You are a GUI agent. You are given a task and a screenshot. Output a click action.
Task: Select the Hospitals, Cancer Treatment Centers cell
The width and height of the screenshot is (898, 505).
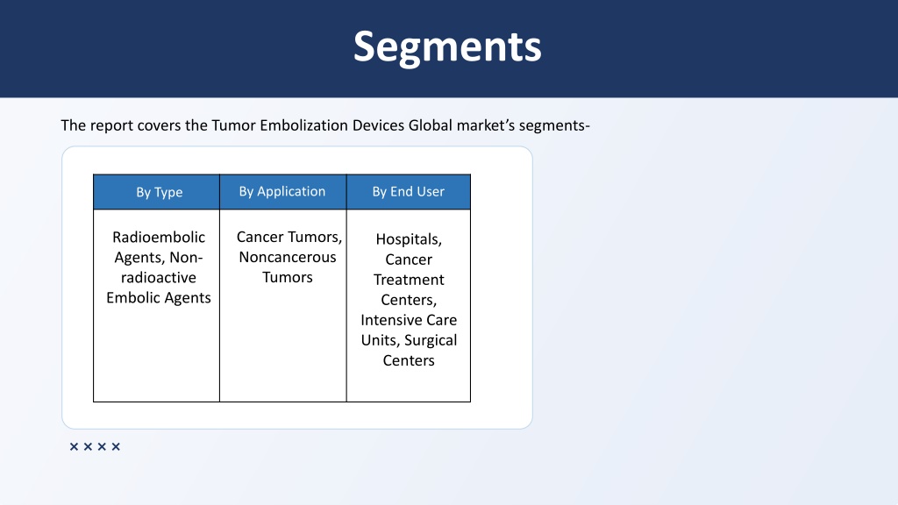(x=409, y=306)
